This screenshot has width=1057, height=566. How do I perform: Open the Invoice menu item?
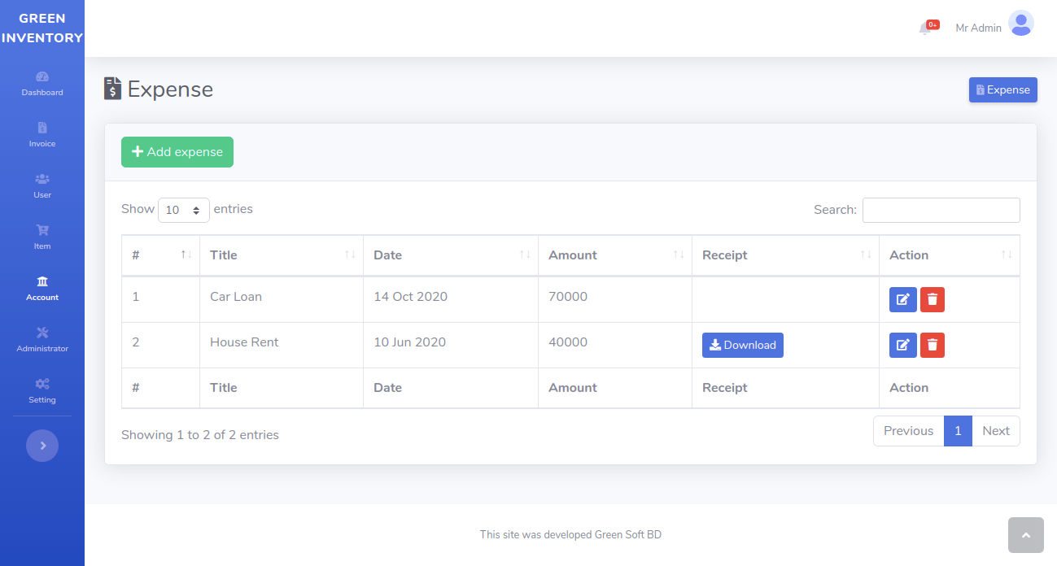[x=42, y=134]
